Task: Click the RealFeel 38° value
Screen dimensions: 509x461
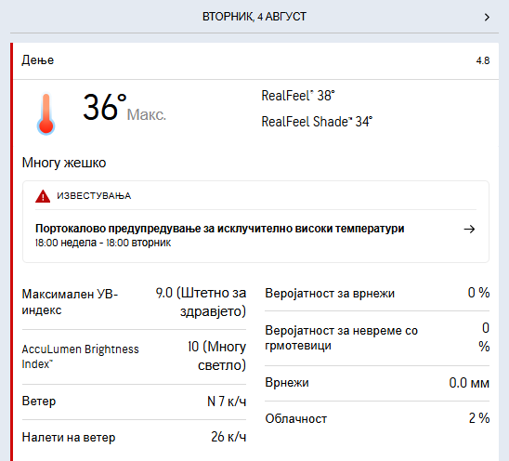Action: pyautogui.click(x=298, y=96)
